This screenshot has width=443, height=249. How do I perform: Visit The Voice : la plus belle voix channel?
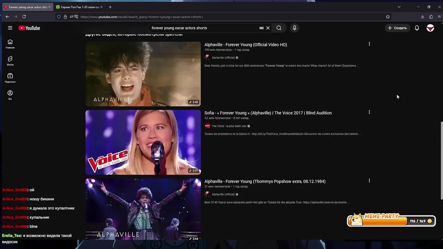(x=229, y=126)
